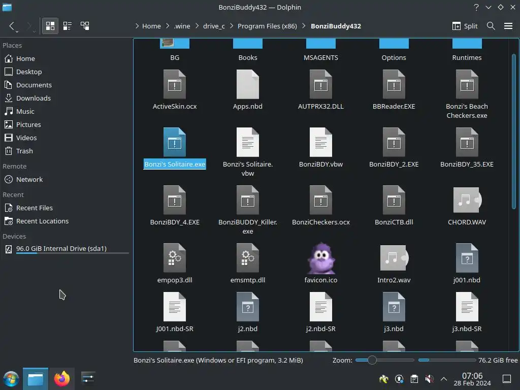Expand chevron between .wine and drive_c
The width and height of the screenshot is (520, 390).
pos(197,26)
